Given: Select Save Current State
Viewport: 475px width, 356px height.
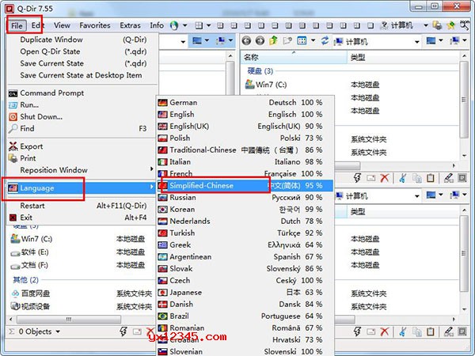Looking at the screenshot, I should [83, 63].
